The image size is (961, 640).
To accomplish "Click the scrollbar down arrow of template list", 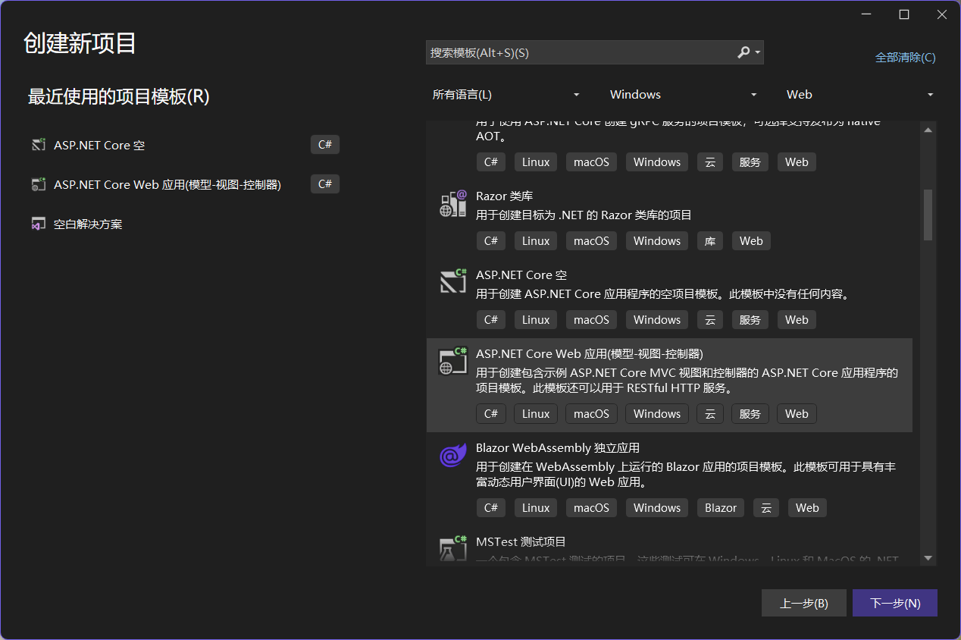I will [928, 558].
